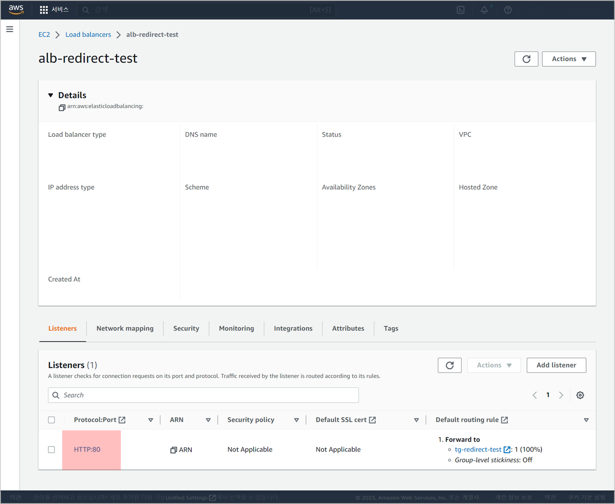Sort by Default routing rule column arrow

tap(586, 420)
